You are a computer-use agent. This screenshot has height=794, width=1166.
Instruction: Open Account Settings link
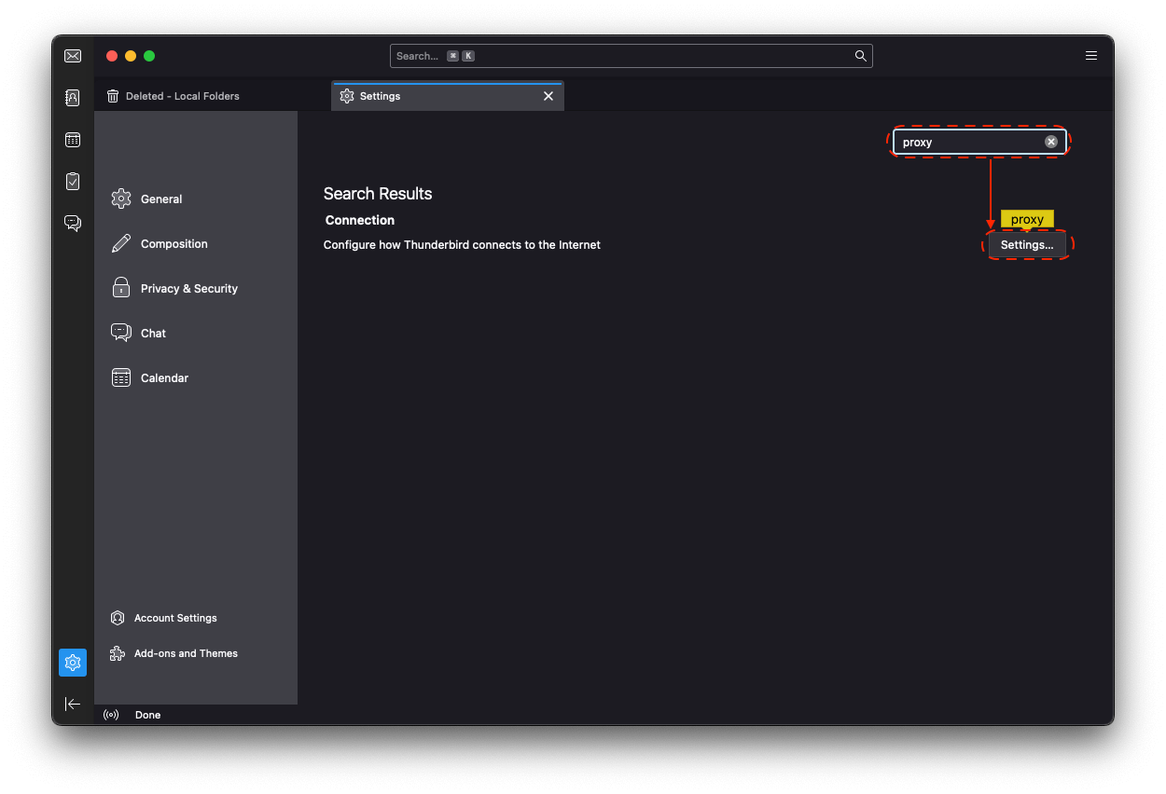coord(174,618)
